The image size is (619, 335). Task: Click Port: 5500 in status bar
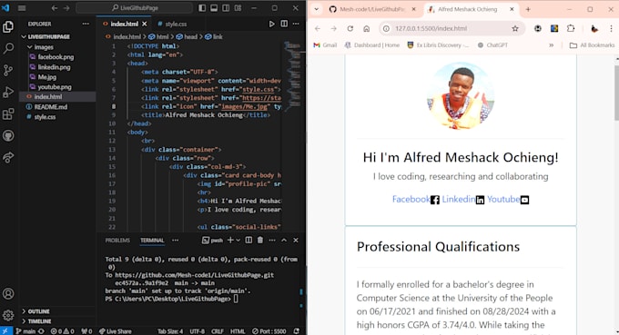click(269, 331)
